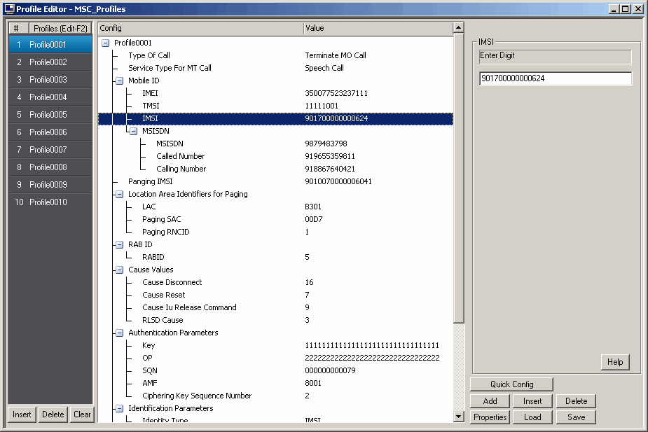
Task: Collapse the MSISDN sub-branch
Action: [132, 131]
